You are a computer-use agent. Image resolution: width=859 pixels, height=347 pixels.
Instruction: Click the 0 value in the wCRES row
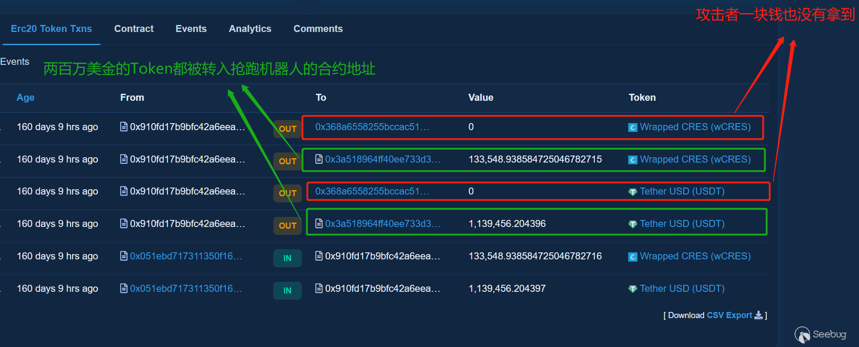tap(471, 127)
